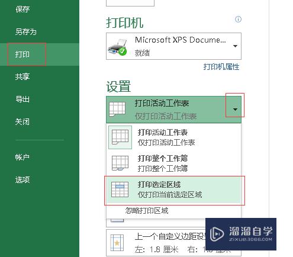Select Print Entire Workbook (打印整个工作簿) option
The height and width of the screenshot is (257, 293).
tap(173, 163)
